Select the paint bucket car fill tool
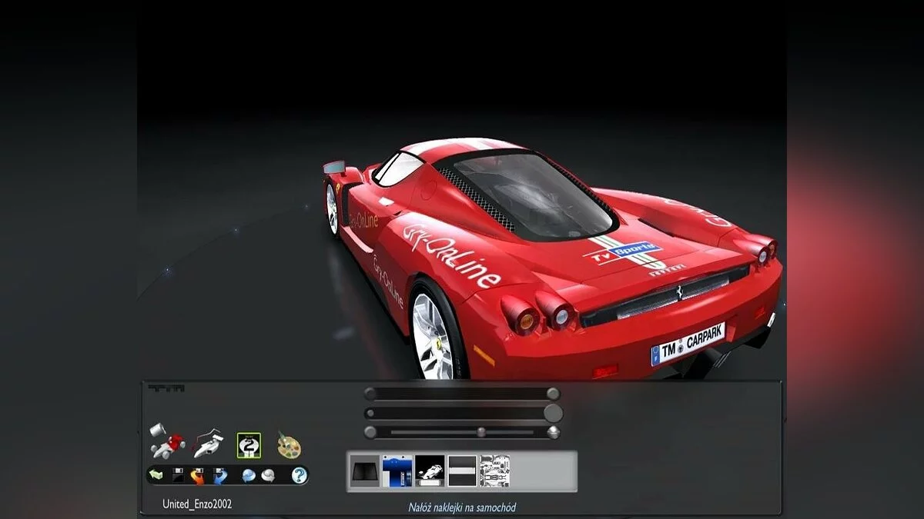 click(168, 440)
